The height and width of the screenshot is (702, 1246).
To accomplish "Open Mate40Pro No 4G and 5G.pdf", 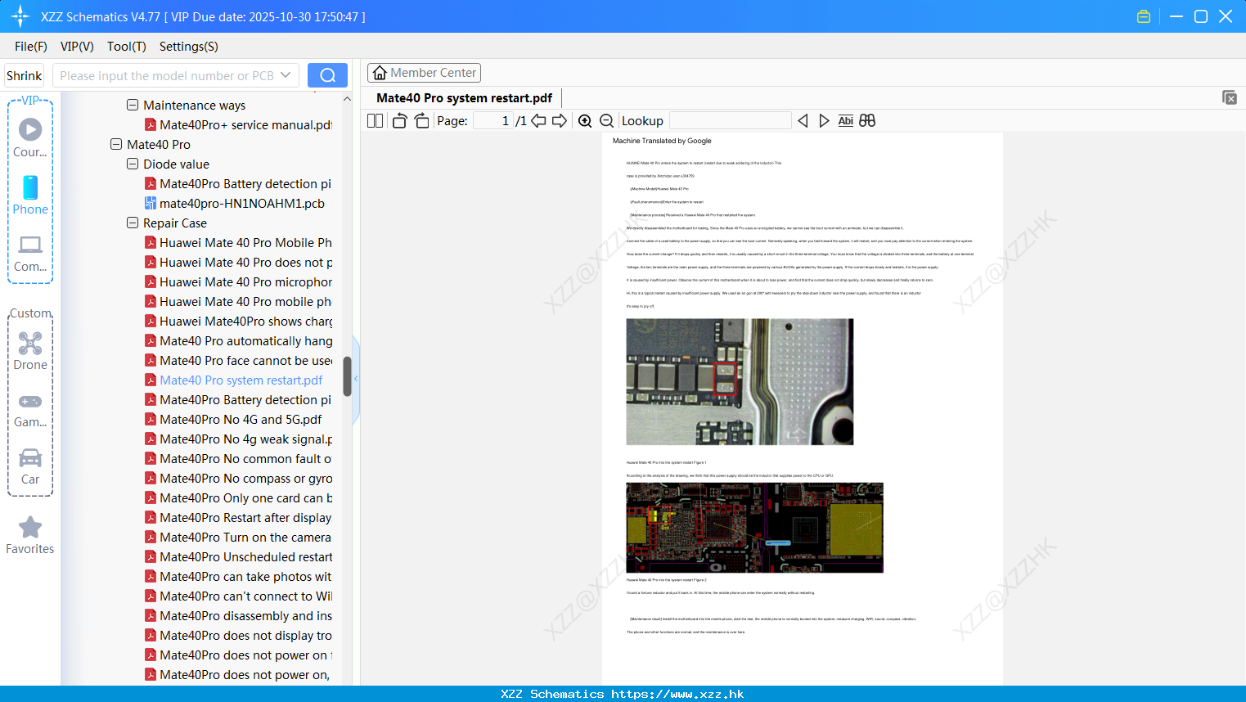I will pyautogui.click(x=234, y=419).
